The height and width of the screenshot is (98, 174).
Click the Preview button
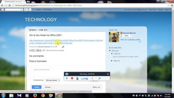(x=48, y=87)
